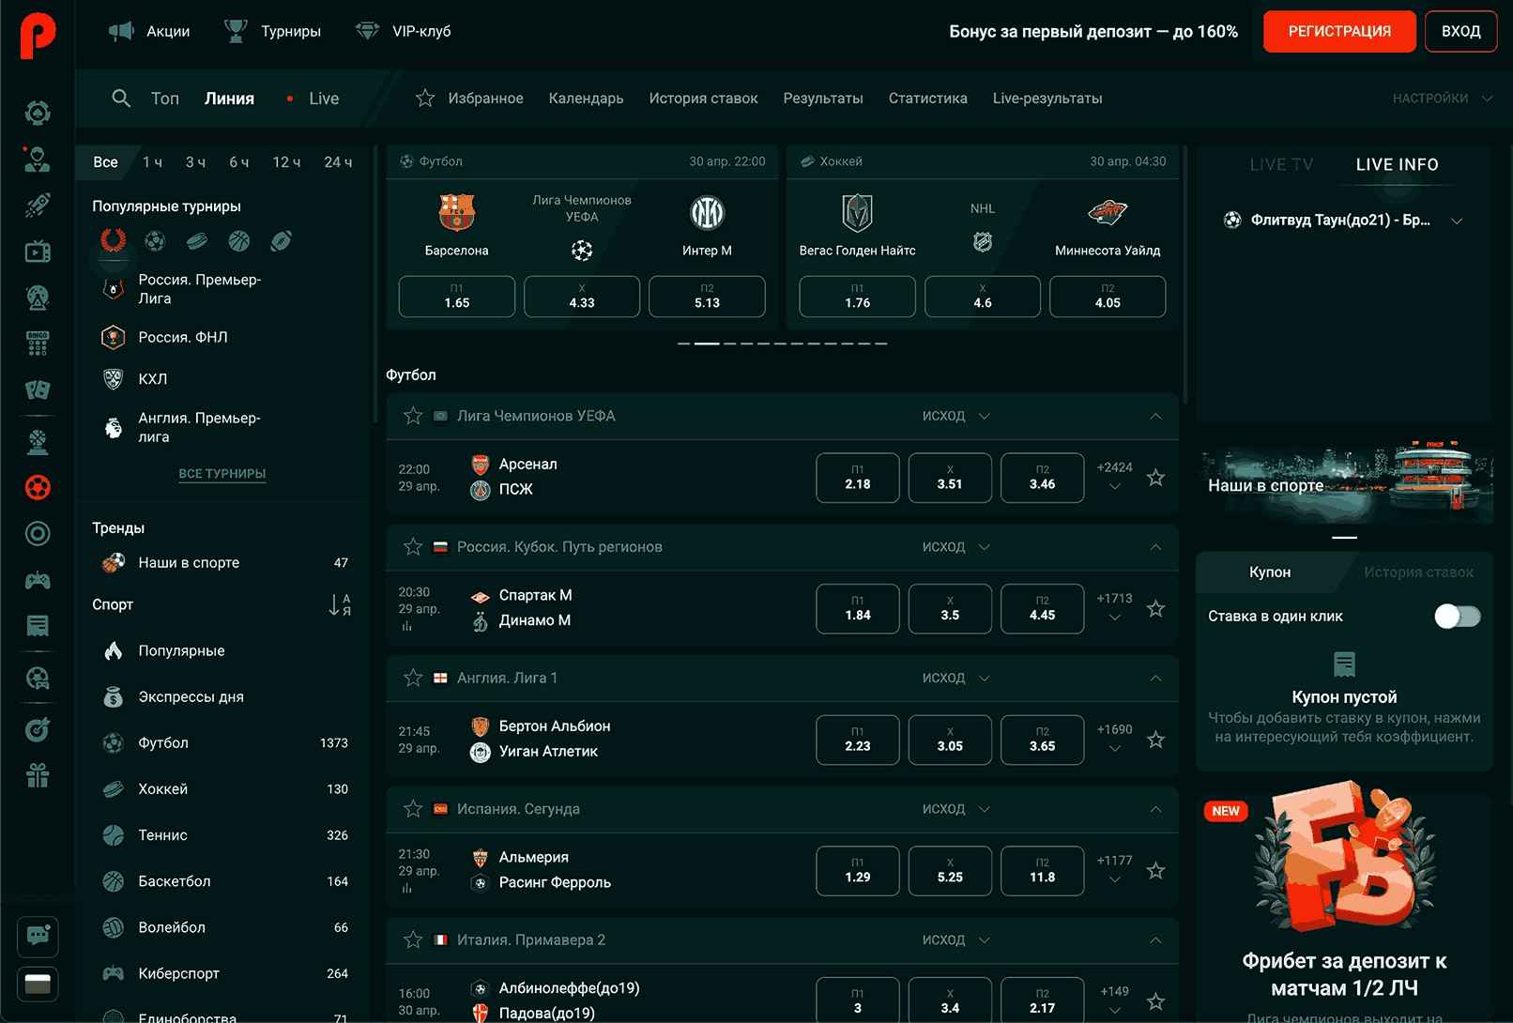Click the hockey puck icon in popular tournaments
The height and width of the screenshot is (1023, 1513).
[x=197, y=241]
